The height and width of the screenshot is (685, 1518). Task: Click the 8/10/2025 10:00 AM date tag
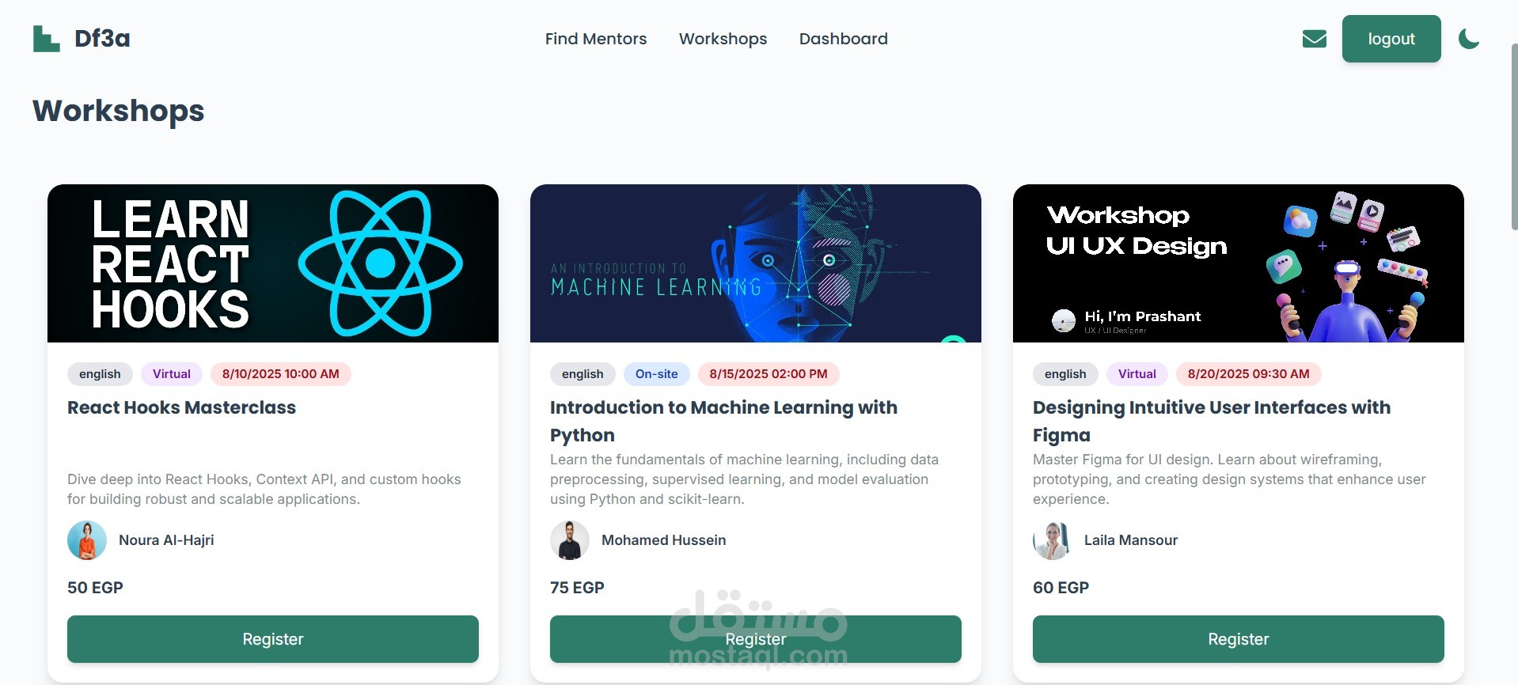point(280,374)
